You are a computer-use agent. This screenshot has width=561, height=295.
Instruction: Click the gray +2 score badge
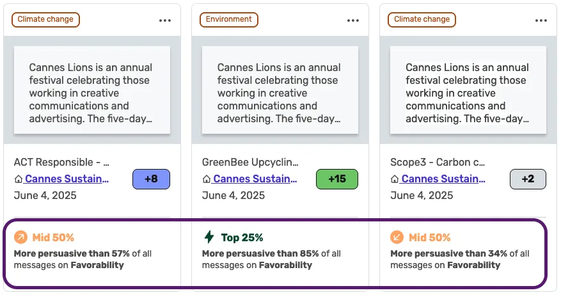528,179
